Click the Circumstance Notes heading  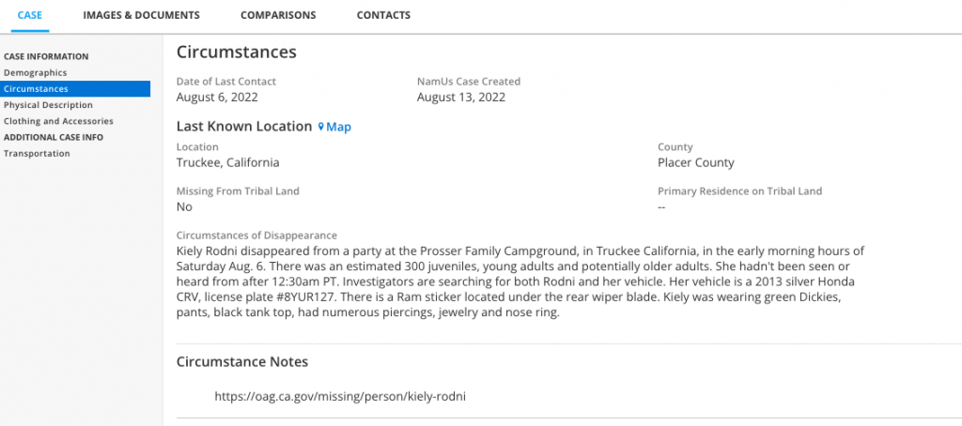point(242,362)
